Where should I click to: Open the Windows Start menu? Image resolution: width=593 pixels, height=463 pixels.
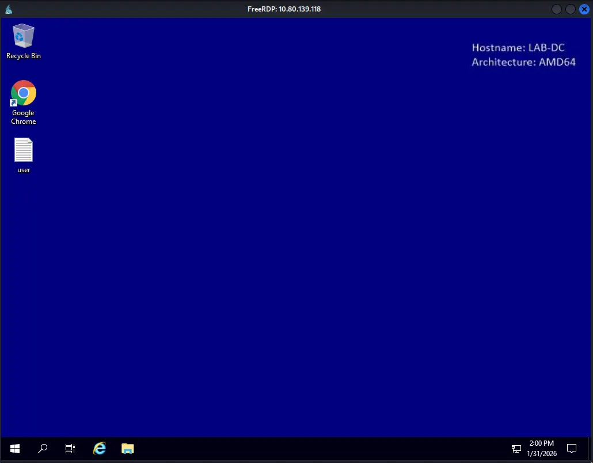pos(15,449)
